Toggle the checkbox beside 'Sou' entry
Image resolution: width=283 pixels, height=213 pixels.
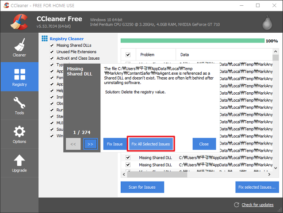52,129
